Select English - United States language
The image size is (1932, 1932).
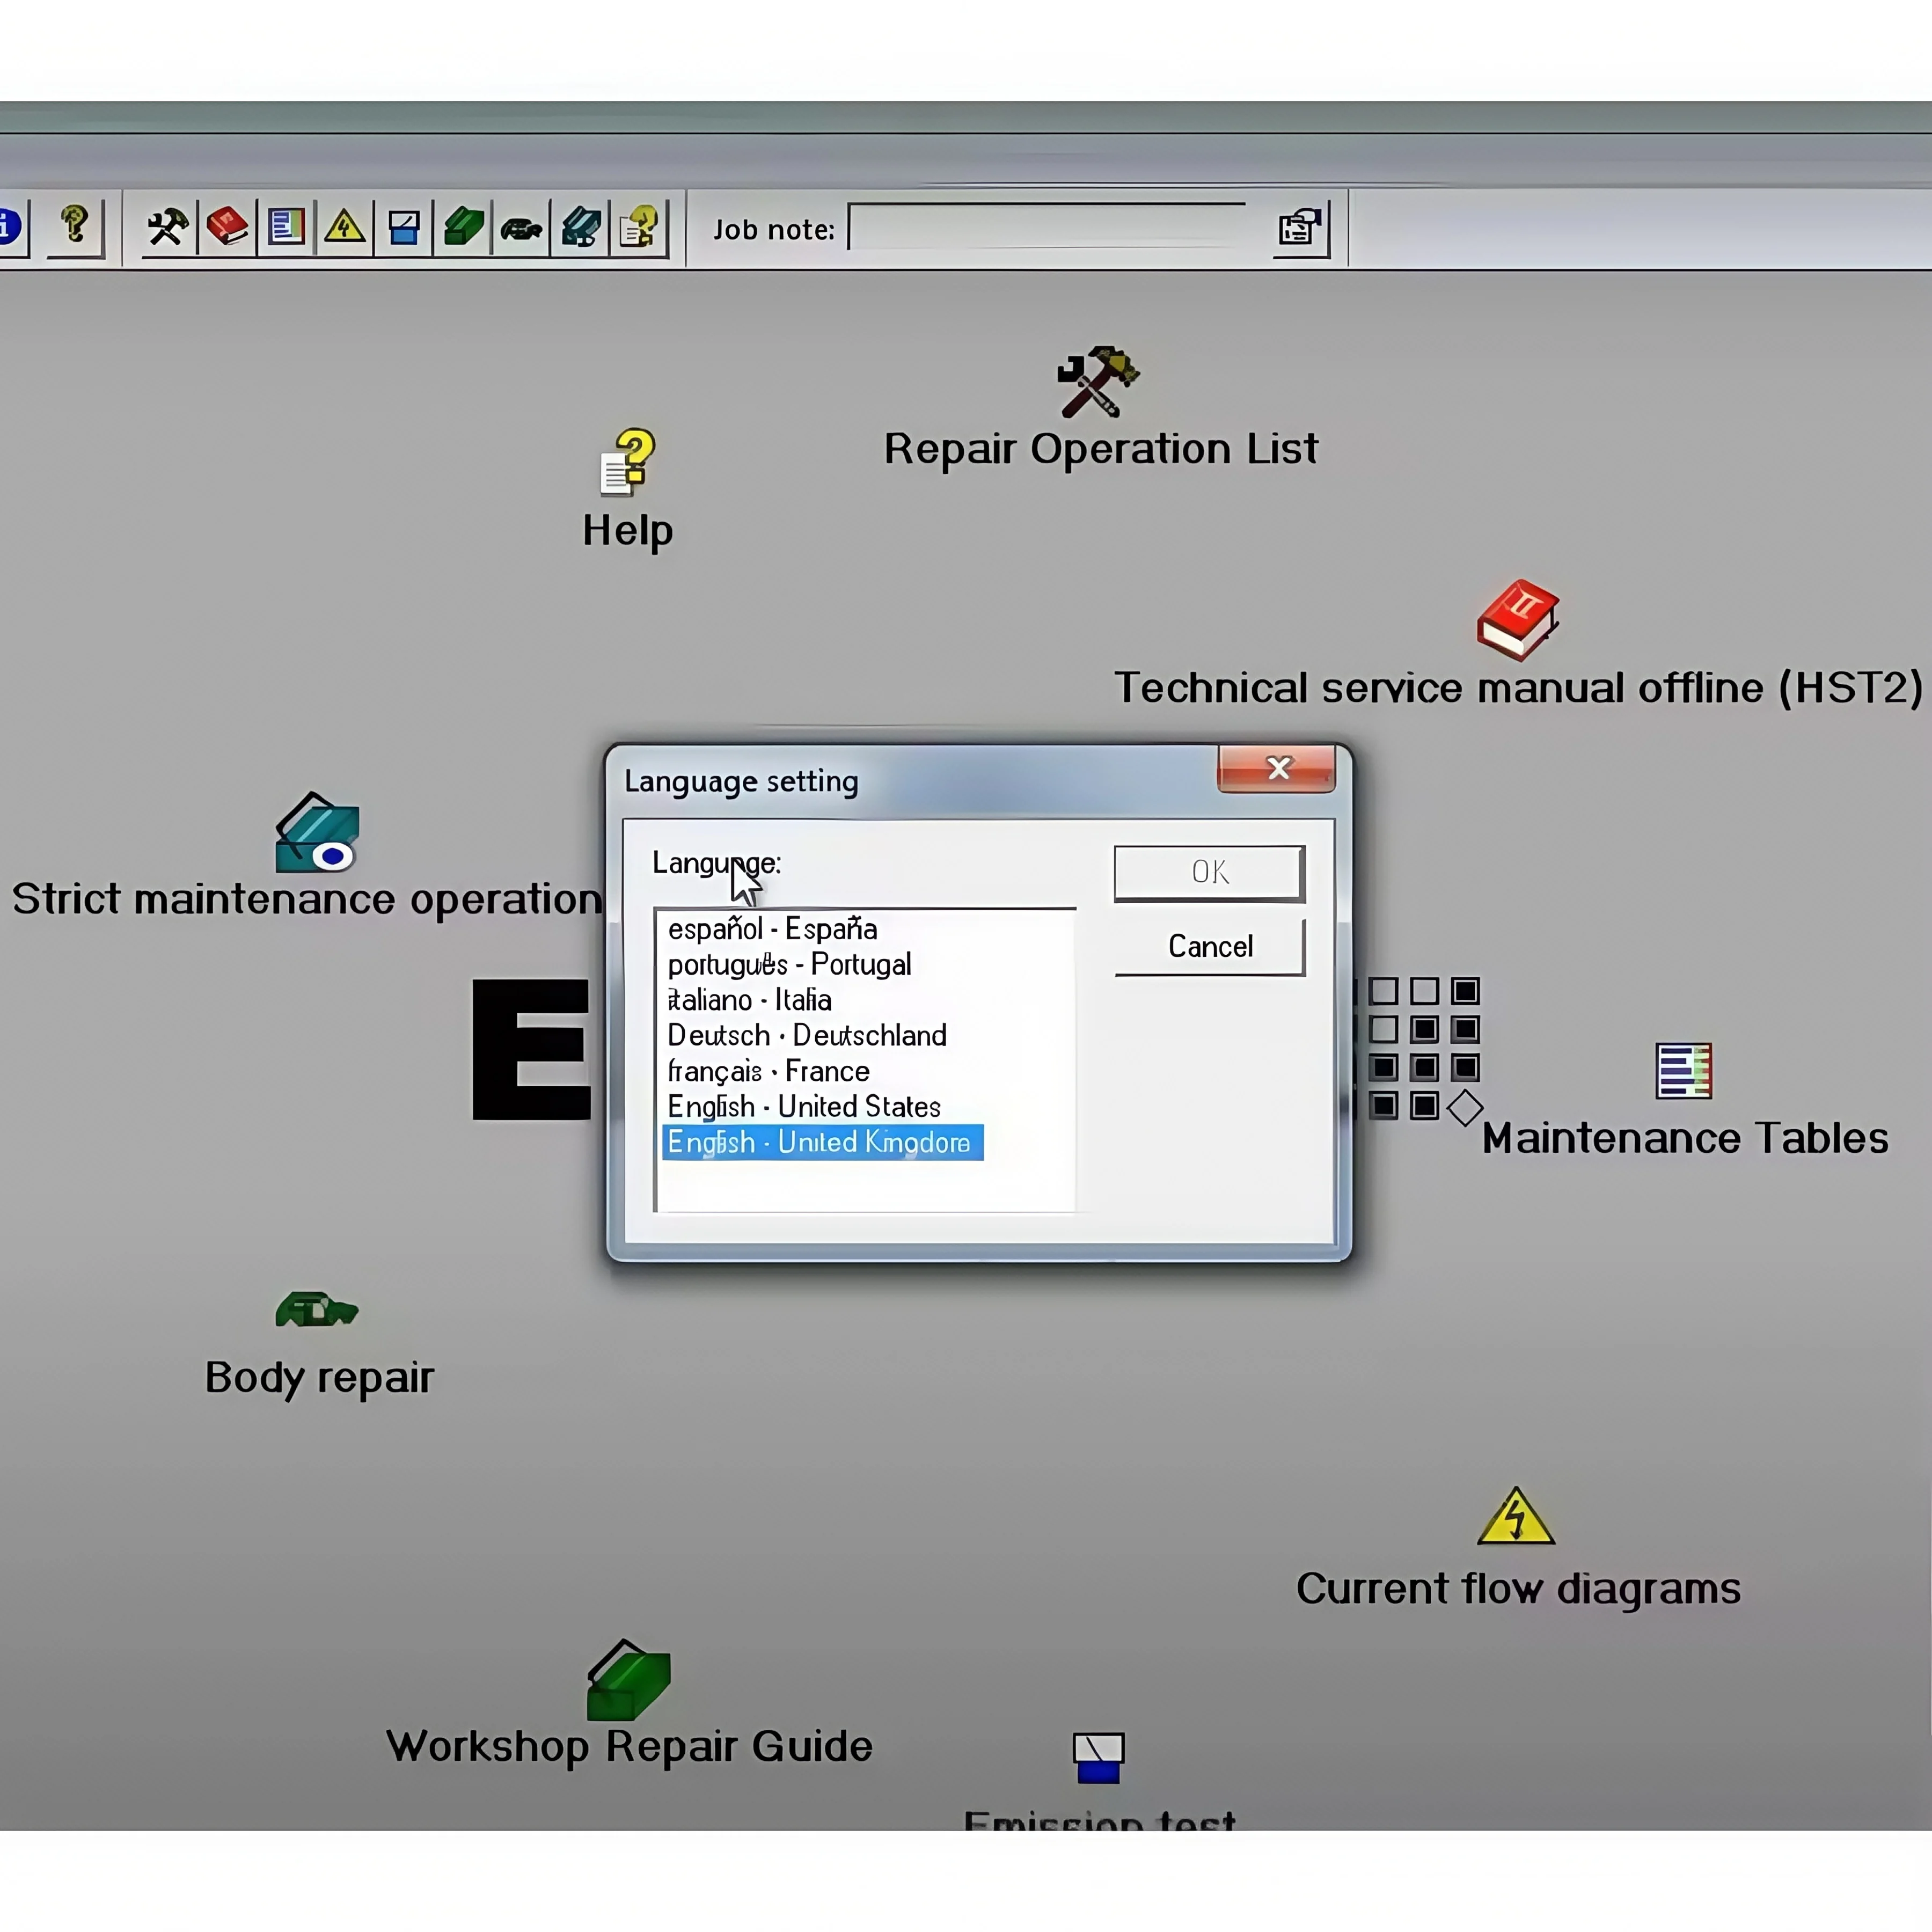pyautogui.click(x=804, y=1107)
